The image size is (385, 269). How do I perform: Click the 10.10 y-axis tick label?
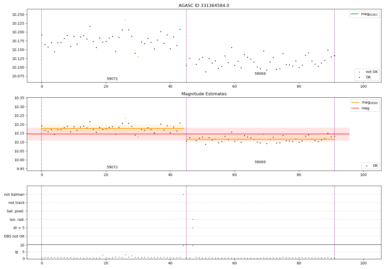[x=19, y=142]
